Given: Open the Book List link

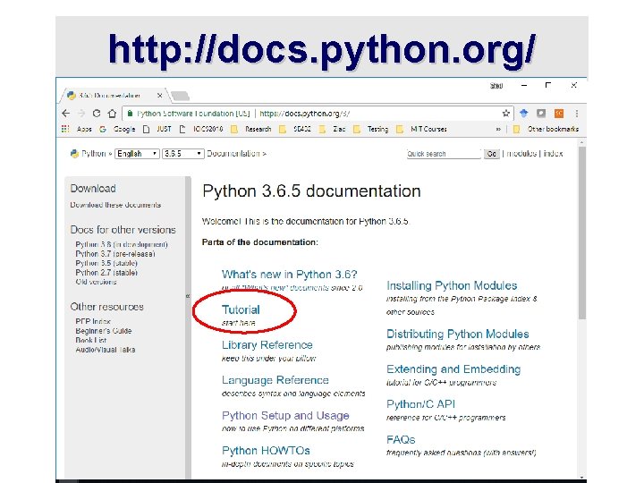Looking at the screenshot, I should (x=90, y=340).
